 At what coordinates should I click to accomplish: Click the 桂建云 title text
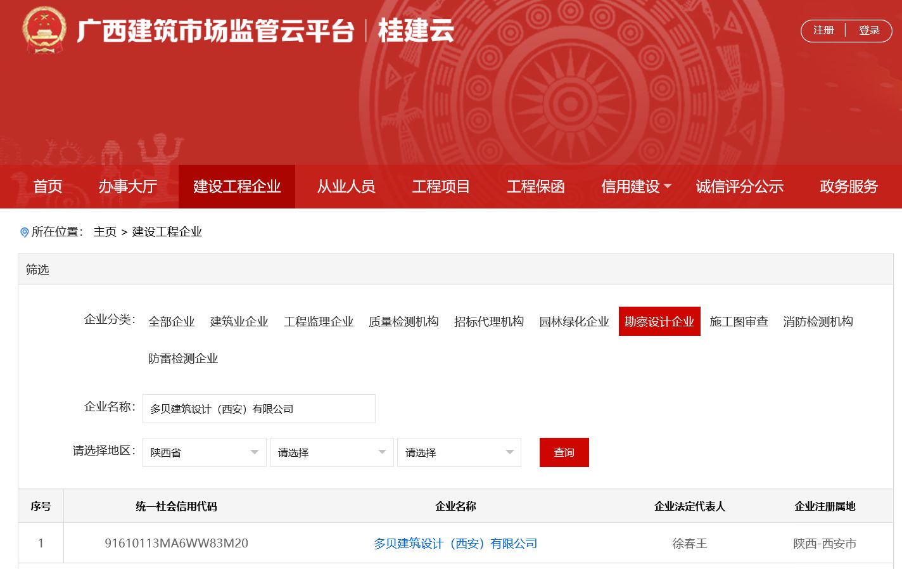tap(416, 30)
